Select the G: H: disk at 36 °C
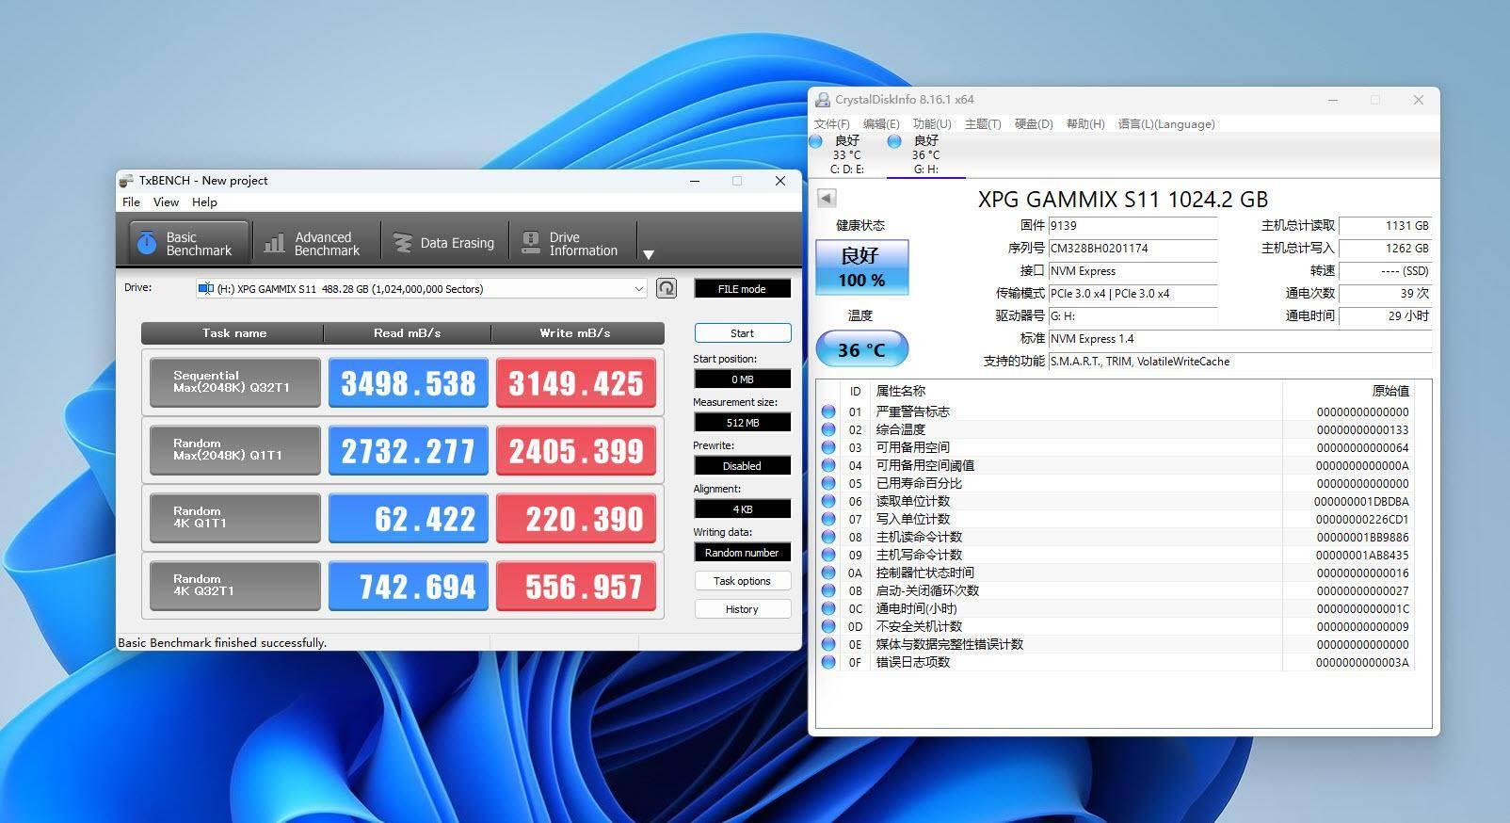Screen dimensions: 1510x823 [925, 154]
